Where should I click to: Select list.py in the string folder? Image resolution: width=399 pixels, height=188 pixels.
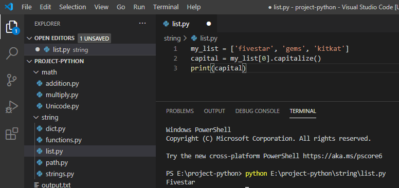pos(90,151)
